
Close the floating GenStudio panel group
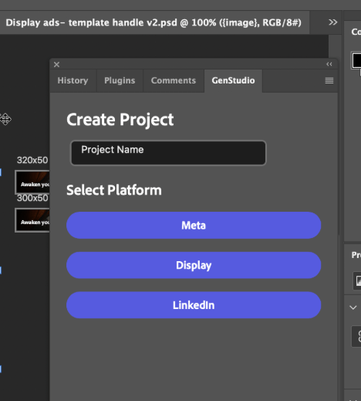pyautogui.click(x=56, y=64)
